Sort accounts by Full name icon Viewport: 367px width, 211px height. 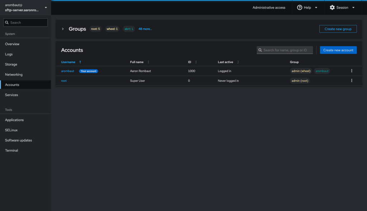pos(148,62)
